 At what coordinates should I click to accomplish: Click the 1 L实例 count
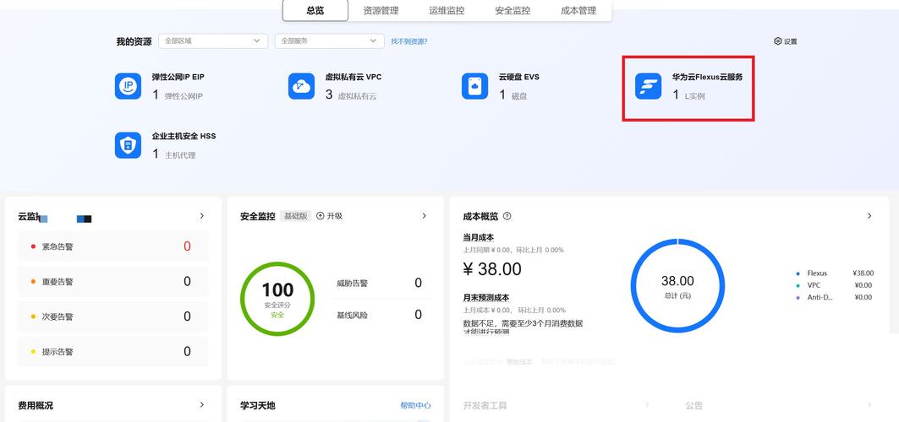tap(689, 95)
